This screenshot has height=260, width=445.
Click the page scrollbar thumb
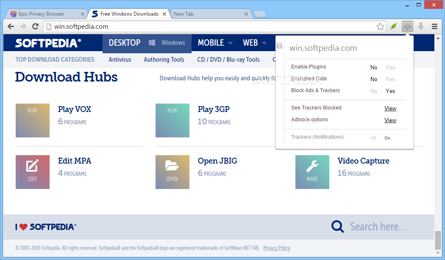pos(438,240)
